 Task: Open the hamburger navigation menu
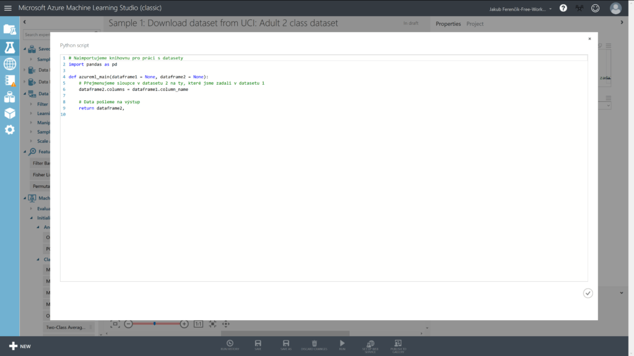tap(8, 8)
